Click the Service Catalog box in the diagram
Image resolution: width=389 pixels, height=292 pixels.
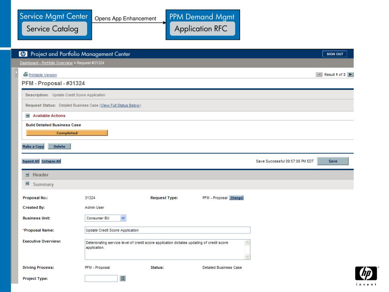pos(55,29)
